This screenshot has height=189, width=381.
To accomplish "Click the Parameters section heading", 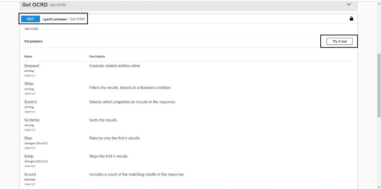I will (33, 41).
